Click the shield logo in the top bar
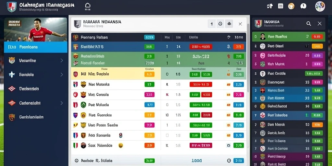The width and height of the screenshot is (332, 166). coord(11,7)
